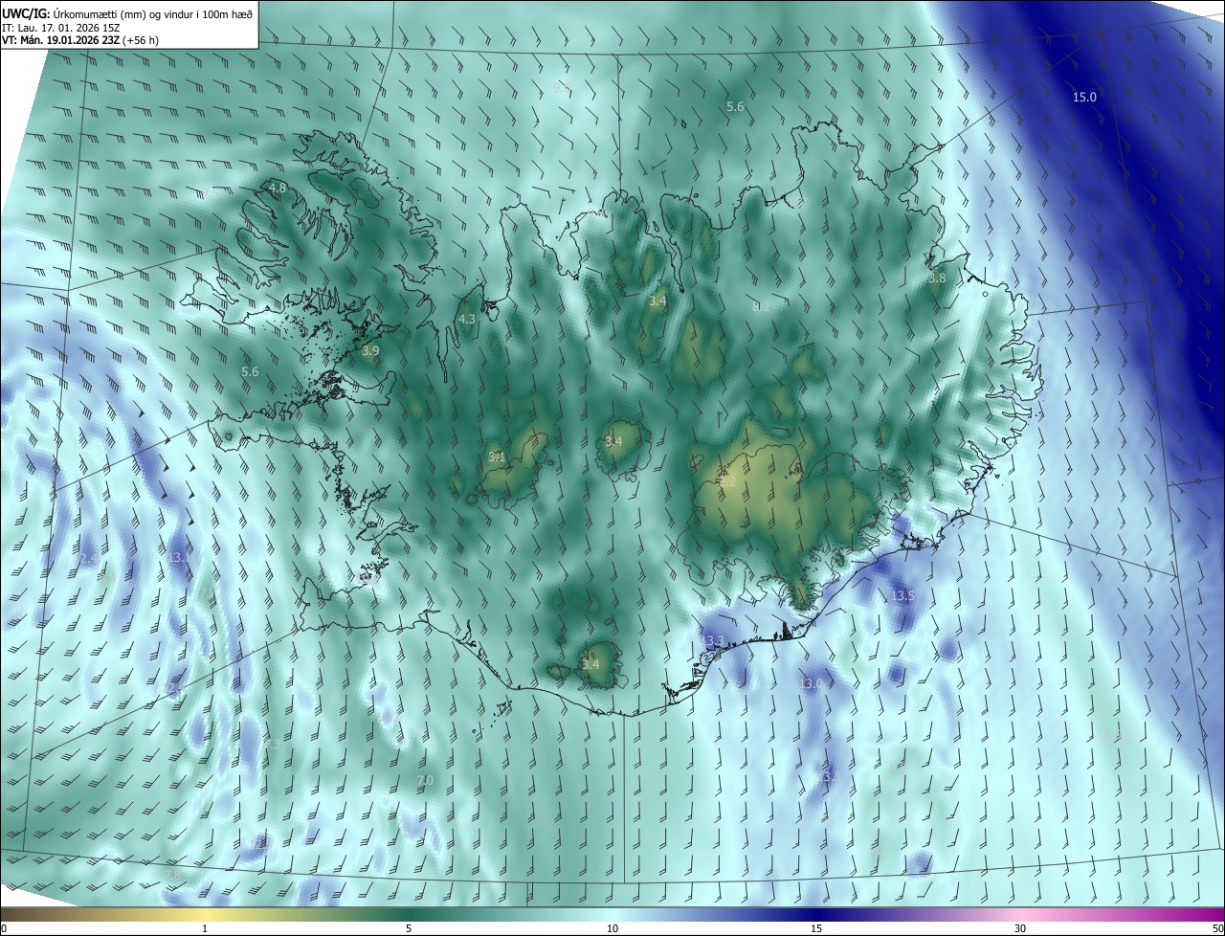Click the "4.8" value label in the Westfjords
This screenshot has width=1225, height=936.
click(278, 188)
